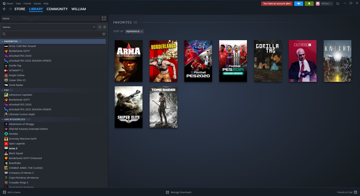Click Add a Game
The image size is (360, 196).
[x=14, y=192]
